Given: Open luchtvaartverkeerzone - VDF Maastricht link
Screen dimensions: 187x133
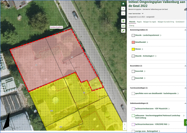Looking at the screenshot, I should point(151,109).
